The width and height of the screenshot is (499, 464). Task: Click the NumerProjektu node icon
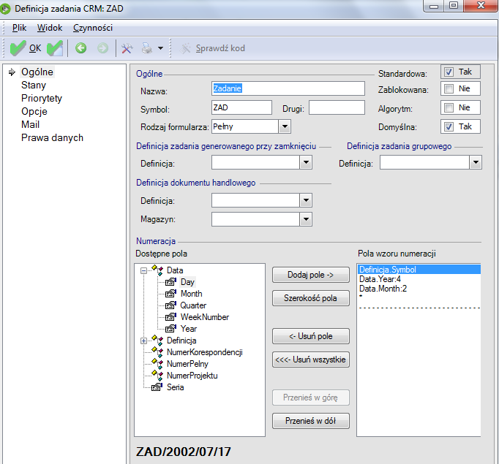pyautogui.click(x=157, y=376)
